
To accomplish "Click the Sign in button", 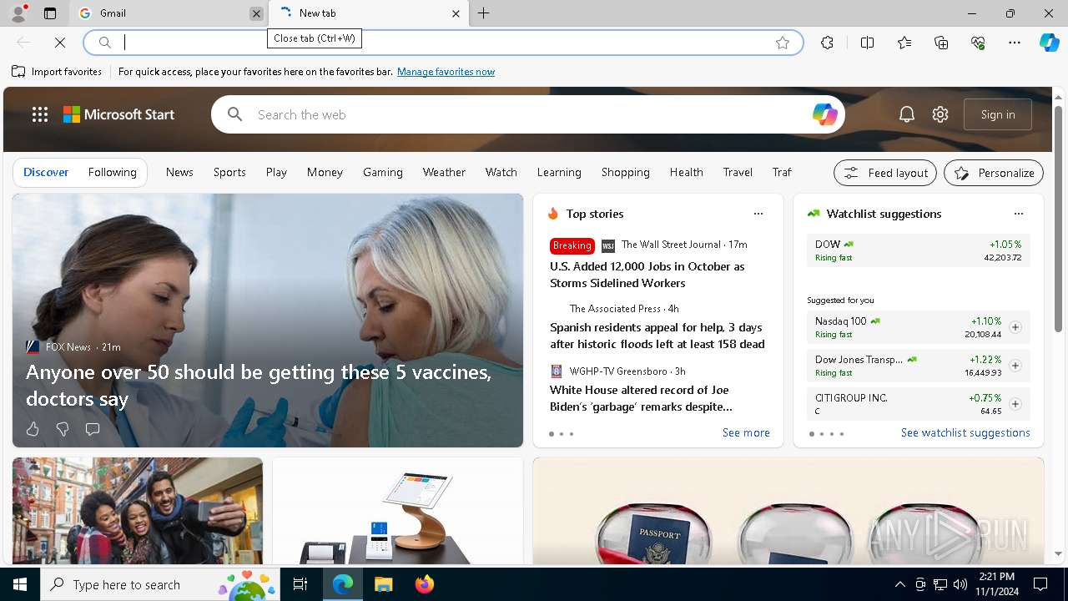I will 998,114.
